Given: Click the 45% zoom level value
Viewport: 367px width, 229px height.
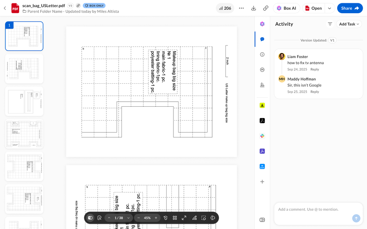Looking at the screenshot, I should click(x=147, y=218).
